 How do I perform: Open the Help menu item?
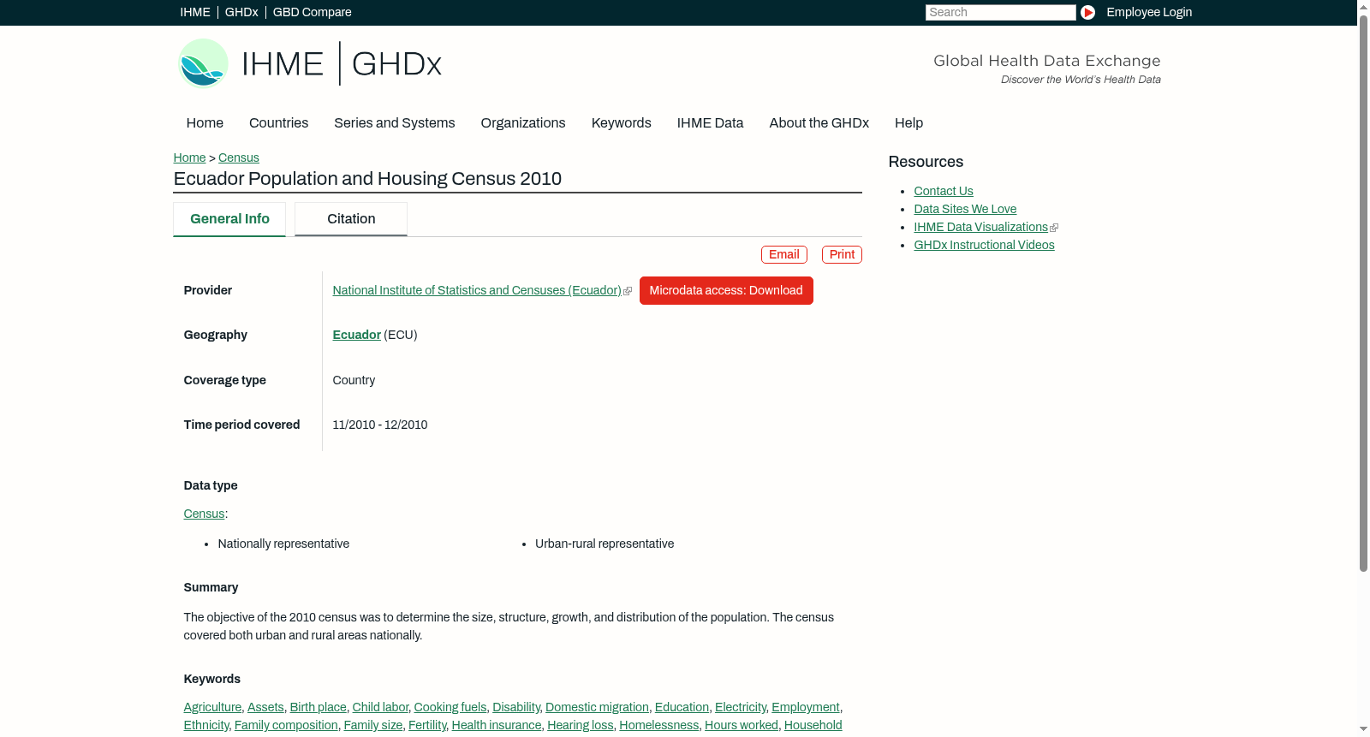909,122
